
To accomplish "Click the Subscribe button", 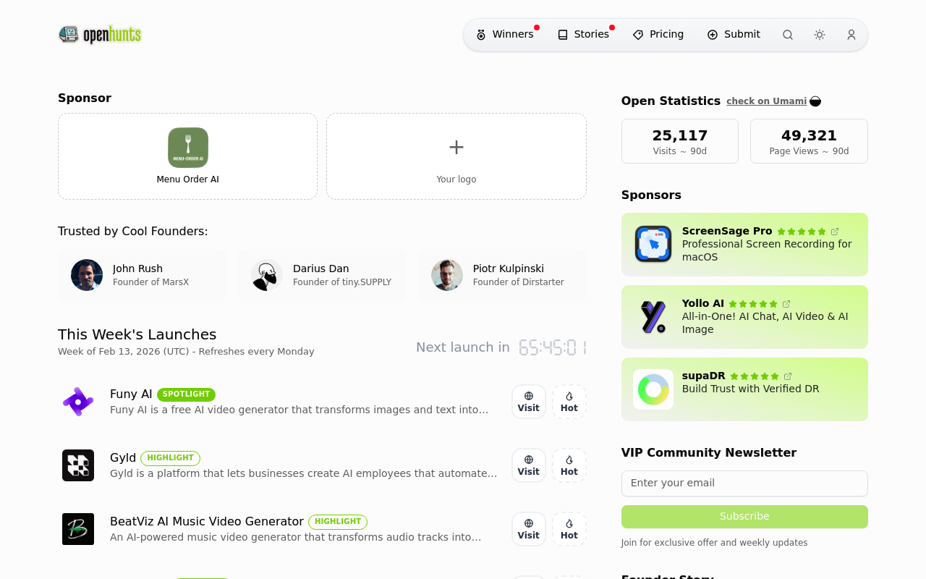I will pos(744,517).
